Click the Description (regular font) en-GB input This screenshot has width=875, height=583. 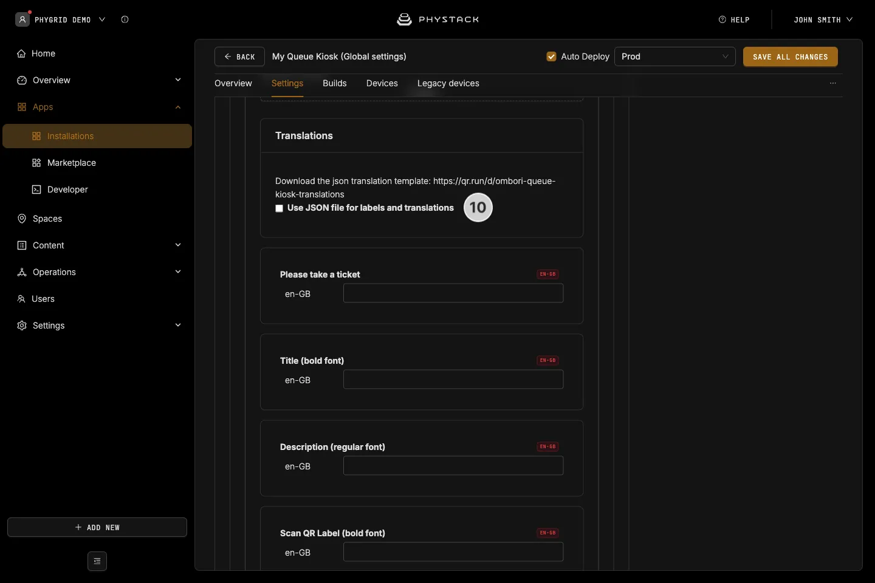tap(453, 466)
